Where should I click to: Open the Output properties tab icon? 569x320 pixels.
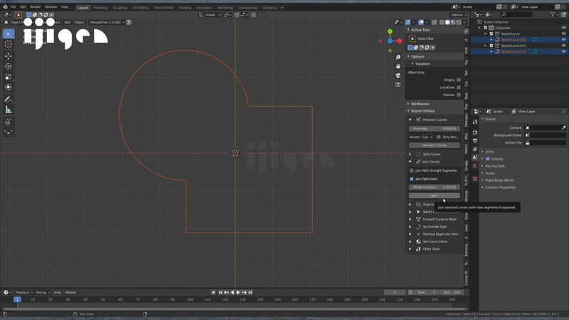pyautogui.click(x=475, y=141)
